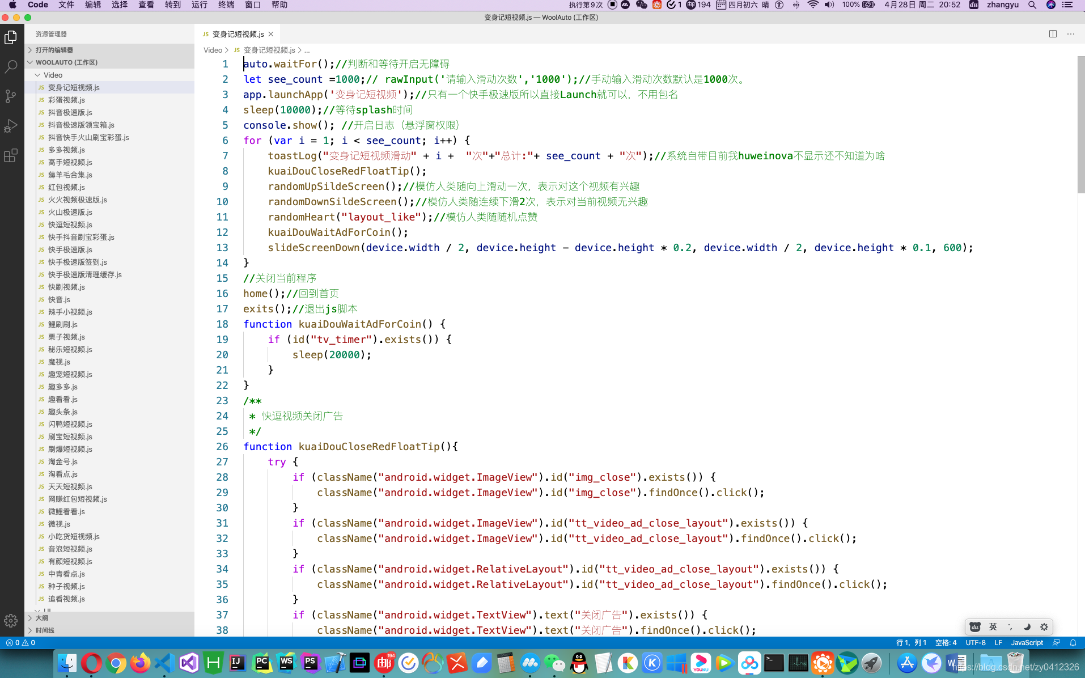Change end of line sequence LF
This screenshot has width=1085, height=678.
point(998,643)
